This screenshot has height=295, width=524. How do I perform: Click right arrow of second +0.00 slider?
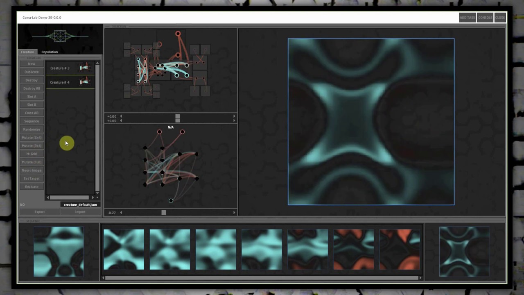[x=234, y=121]
